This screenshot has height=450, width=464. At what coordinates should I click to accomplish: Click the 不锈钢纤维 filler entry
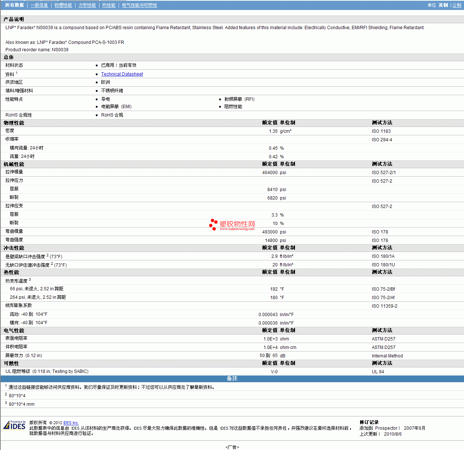click(112, 91)
